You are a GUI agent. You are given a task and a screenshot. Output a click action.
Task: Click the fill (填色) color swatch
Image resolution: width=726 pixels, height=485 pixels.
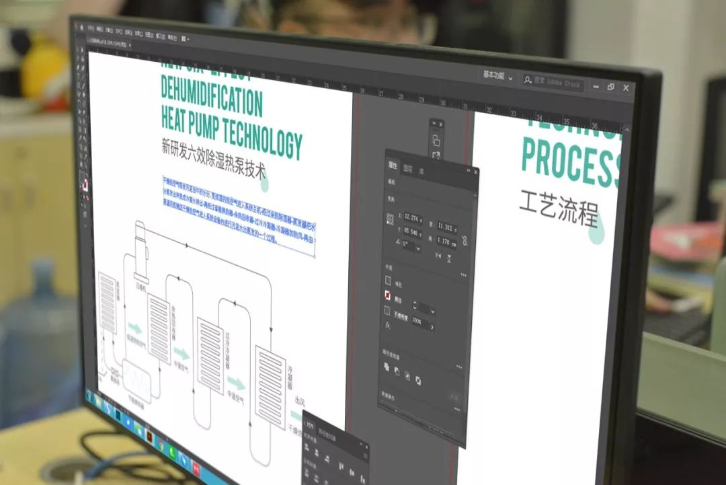388,281
